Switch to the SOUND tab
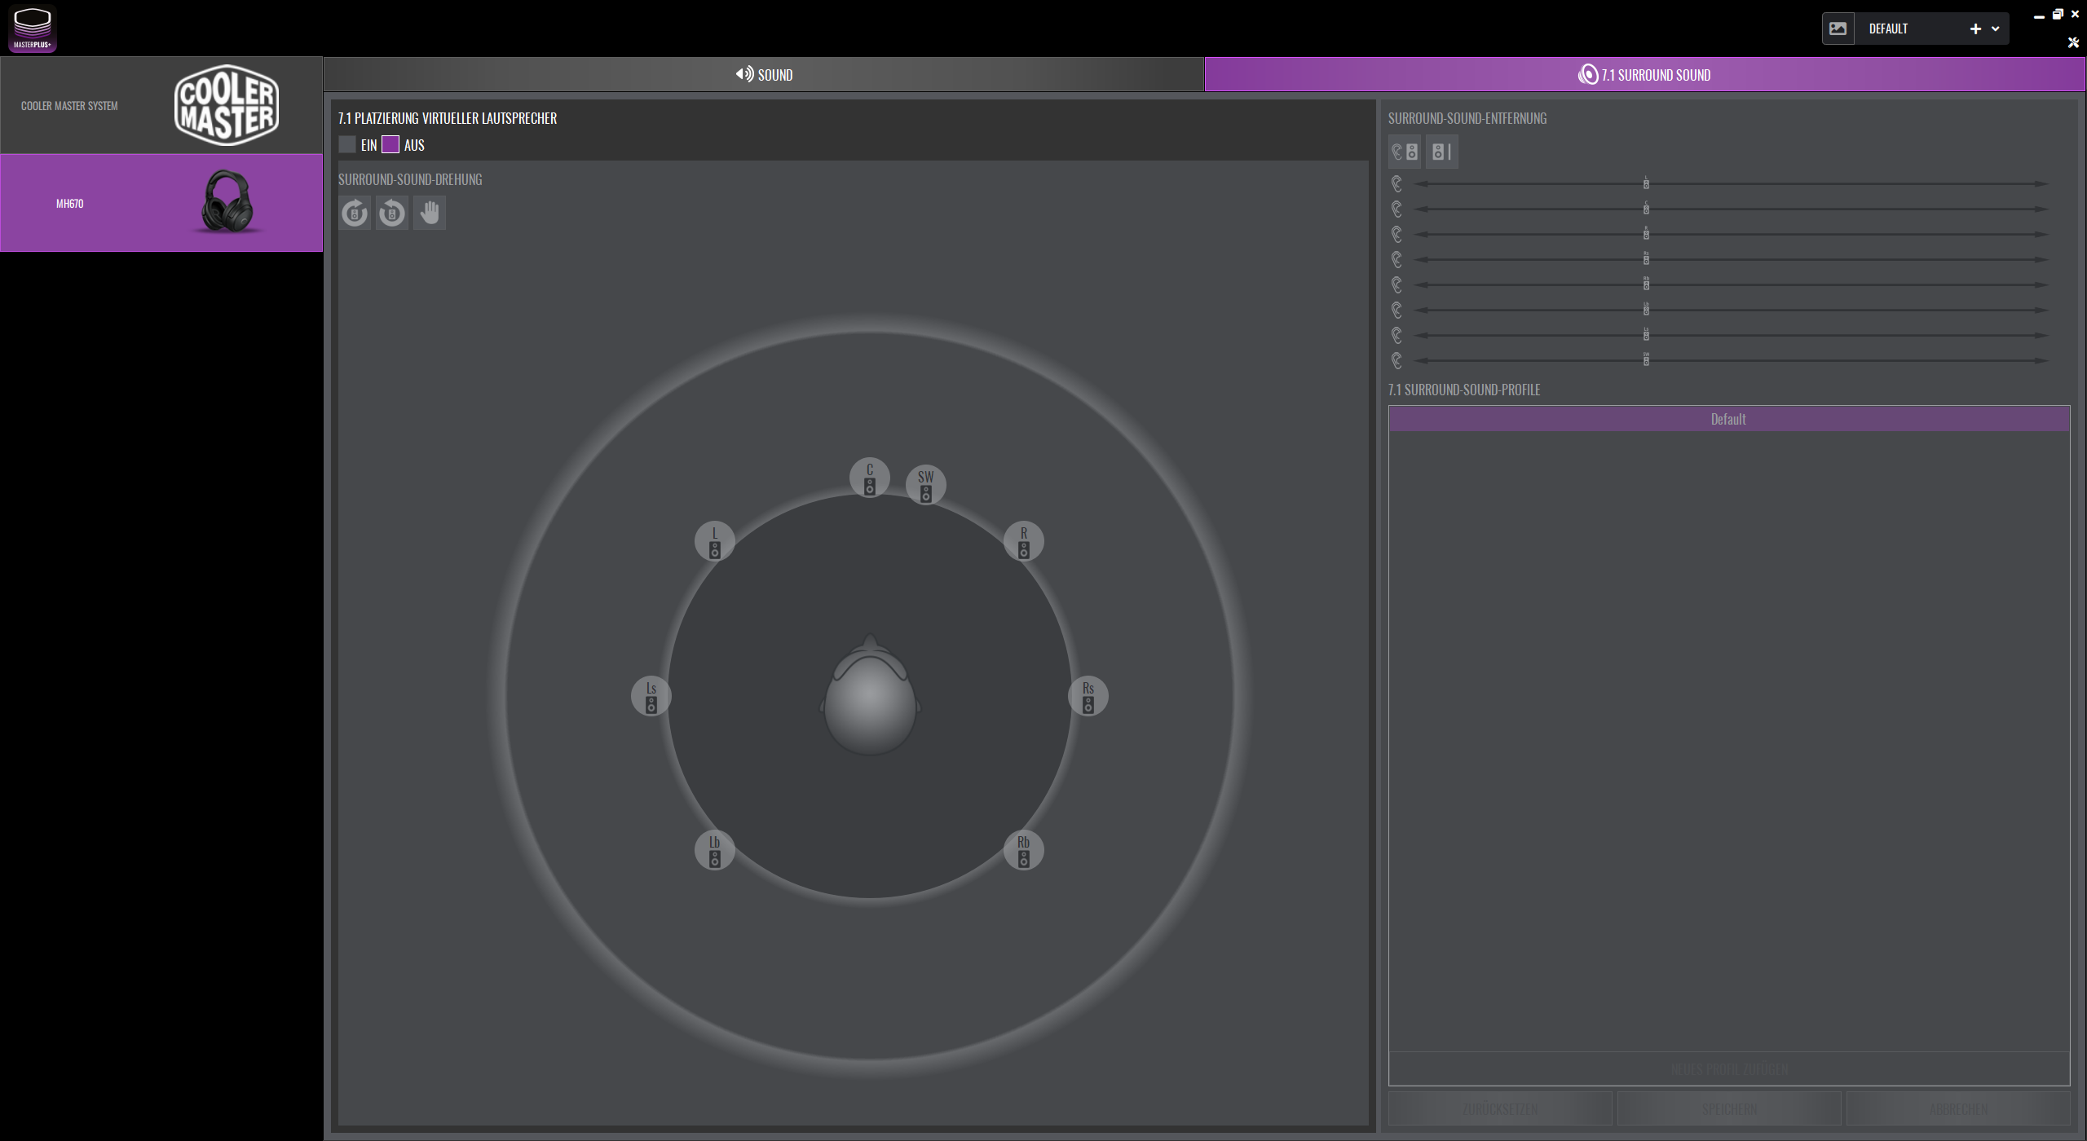The height and width of the screenshot is (1141, 2087). click(764, 75)
